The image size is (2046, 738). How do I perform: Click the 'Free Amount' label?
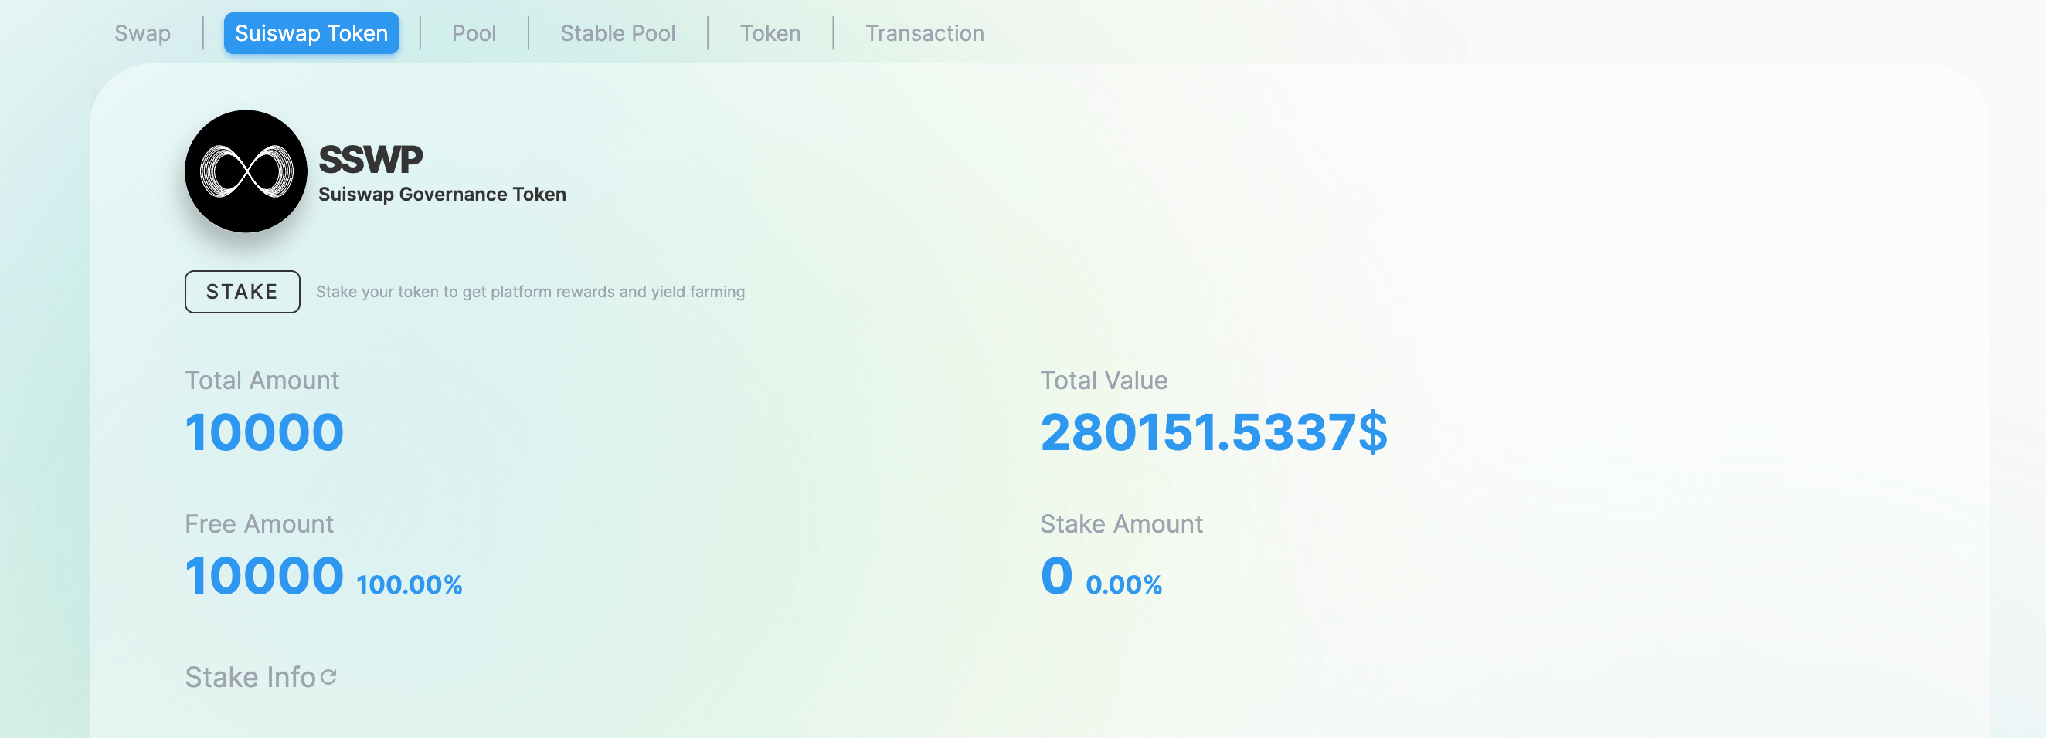(259, 523)
